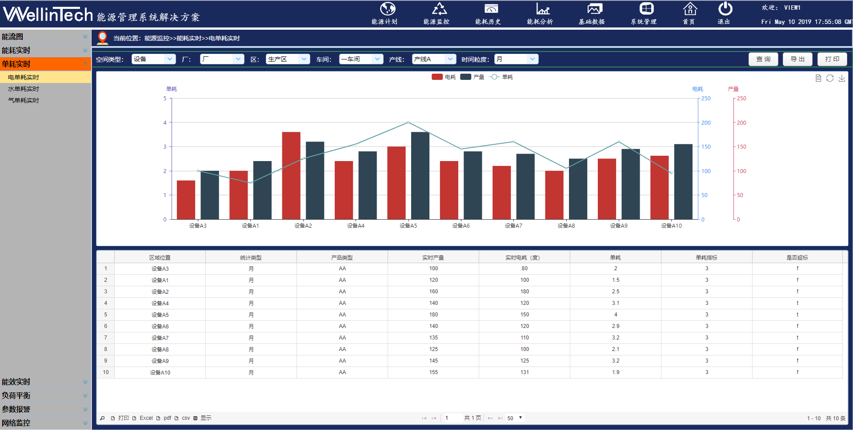Click the 131 电耗 value cell
The width and height of the screenshot is (853, 430).
click(x=525, y=372)
